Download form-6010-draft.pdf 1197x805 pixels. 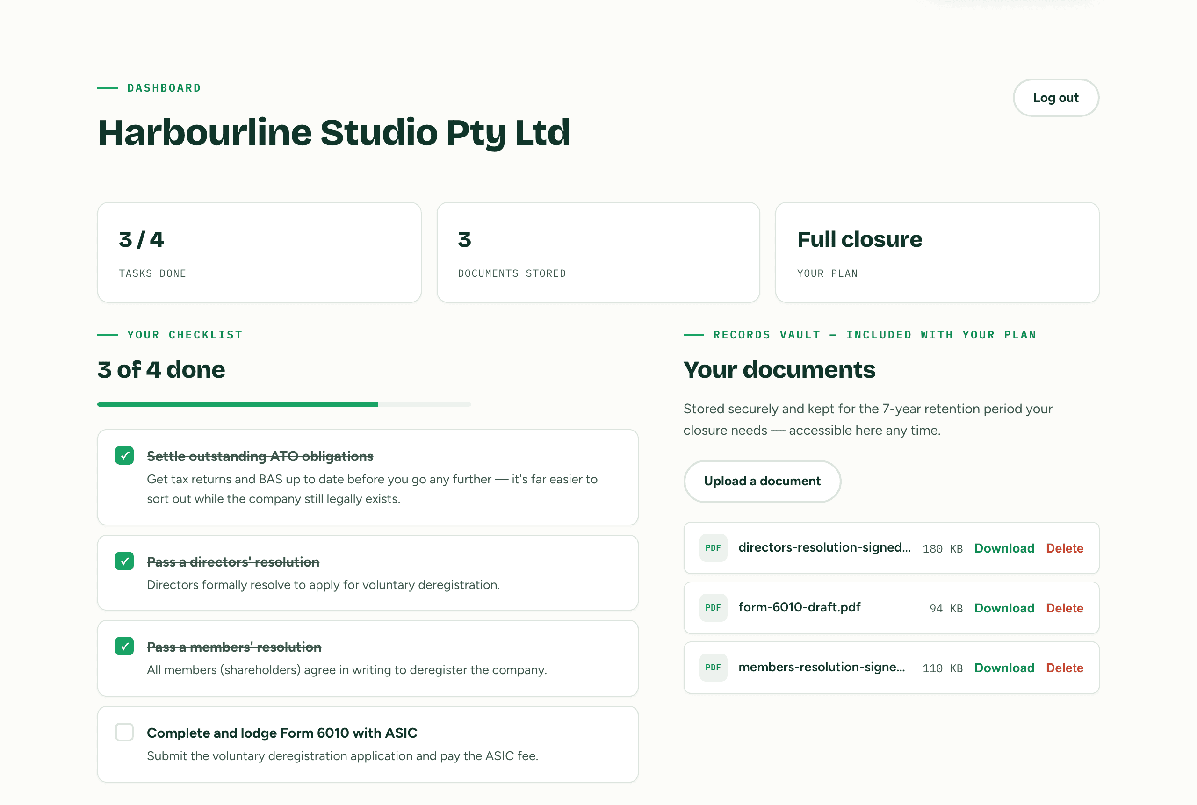pyautogui.click(x=1004, y=608)
